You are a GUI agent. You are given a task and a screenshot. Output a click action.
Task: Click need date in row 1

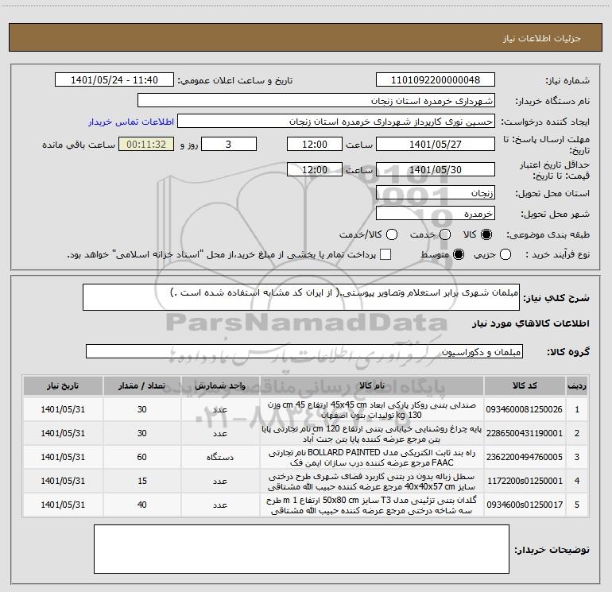[63, 409]
